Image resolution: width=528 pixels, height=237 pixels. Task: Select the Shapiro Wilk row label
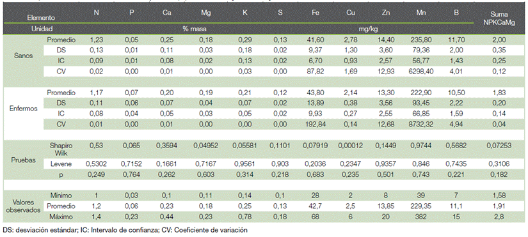tap(61, 149)
